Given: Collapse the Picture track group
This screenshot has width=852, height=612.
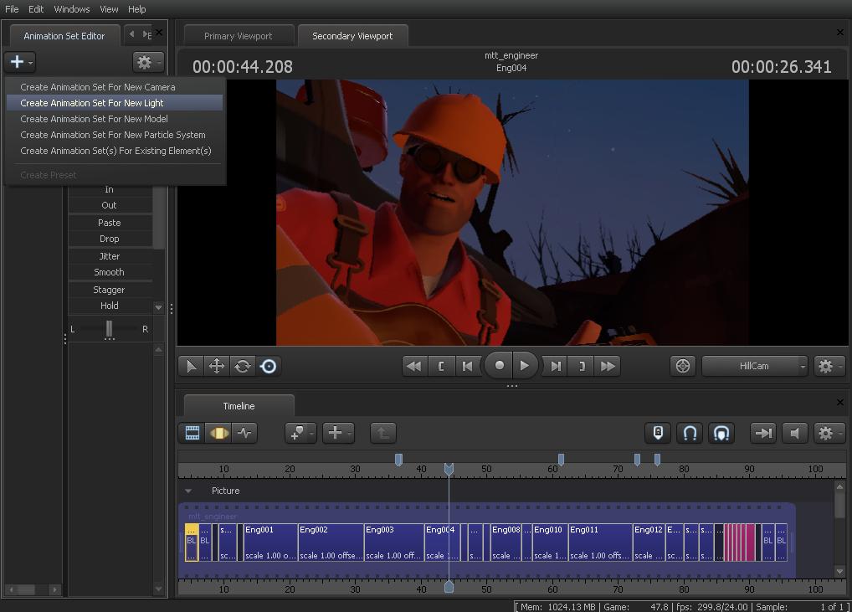Looking at the screenshot, I should pos(188,491).
